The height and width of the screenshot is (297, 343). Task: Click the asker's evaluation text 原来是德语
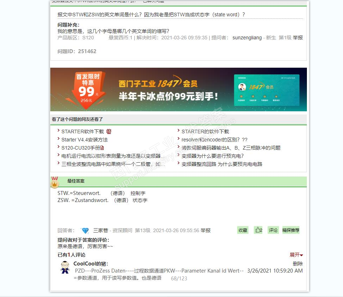click(x=85, y=246)
